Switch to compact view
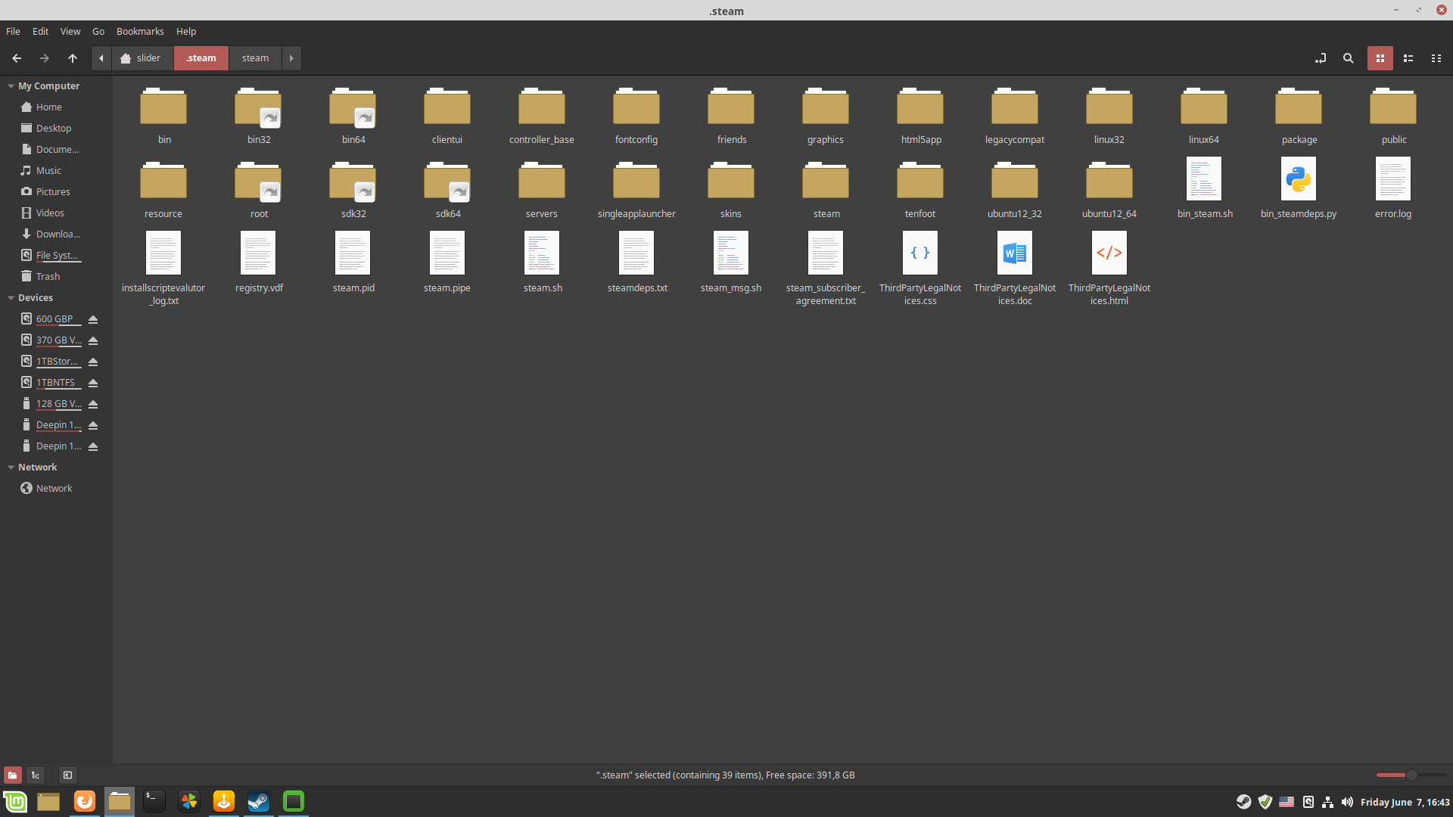 click(x=1436, y=58)
